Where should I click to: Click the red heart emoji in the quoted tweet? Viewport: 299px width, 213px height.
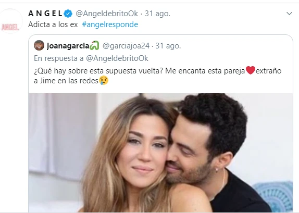[251, 70]
